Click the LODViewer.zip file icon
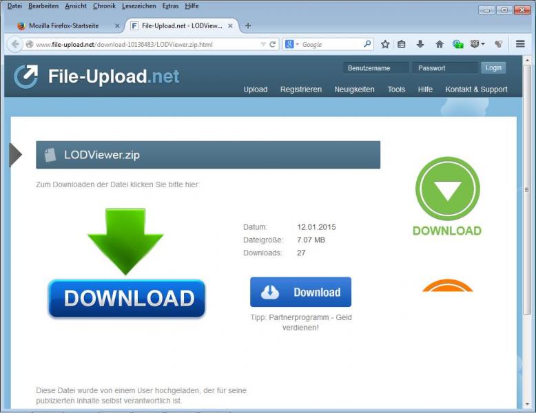Viewport: 536px width, 413px height. [x=50, y=155]
